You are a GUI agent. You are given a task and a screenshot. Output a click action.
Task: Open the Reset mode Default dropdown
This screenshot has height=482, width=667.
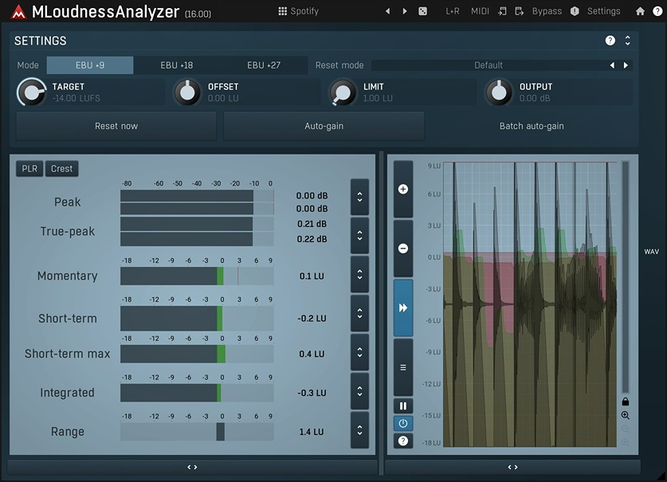pyautogui.click(x=488, y=65)
